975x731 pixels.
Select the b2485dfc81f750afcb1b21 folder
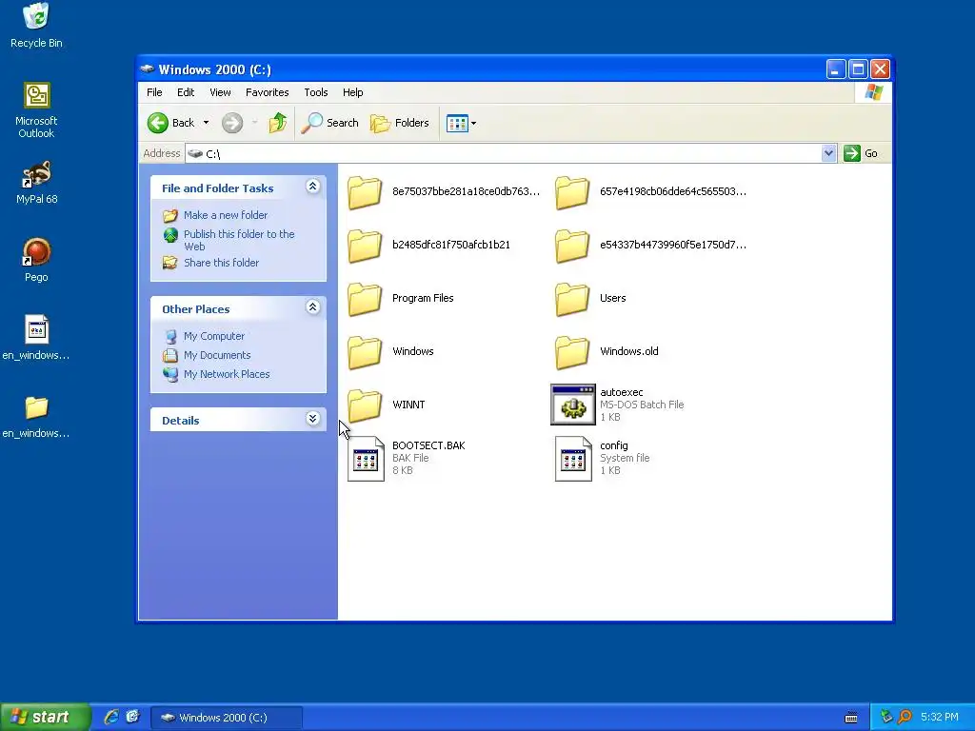pyautogui.click(x=428, y=245)
